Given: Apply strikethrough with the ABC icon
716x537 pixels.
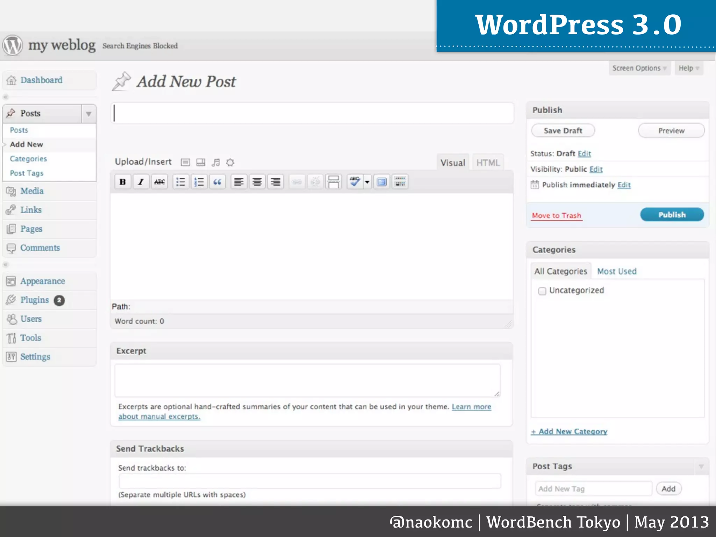Looking at the screenshot, I should coord(159,182).
